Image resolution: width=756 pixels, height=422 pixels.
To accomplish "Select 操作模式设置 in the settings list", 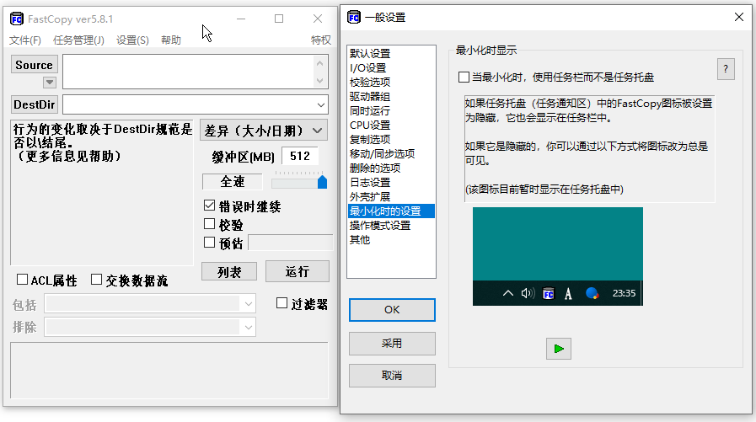I will click(x=391, y=226).
